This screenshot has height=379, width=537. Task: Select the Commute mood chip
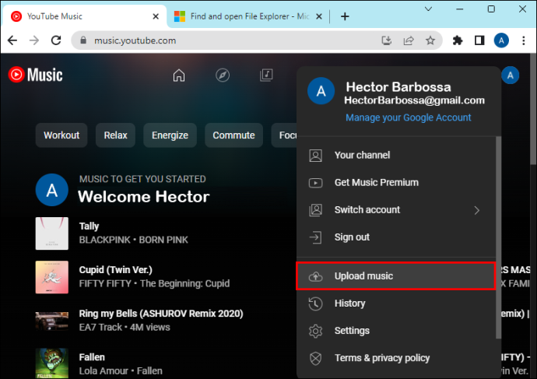tap(233, 135)
